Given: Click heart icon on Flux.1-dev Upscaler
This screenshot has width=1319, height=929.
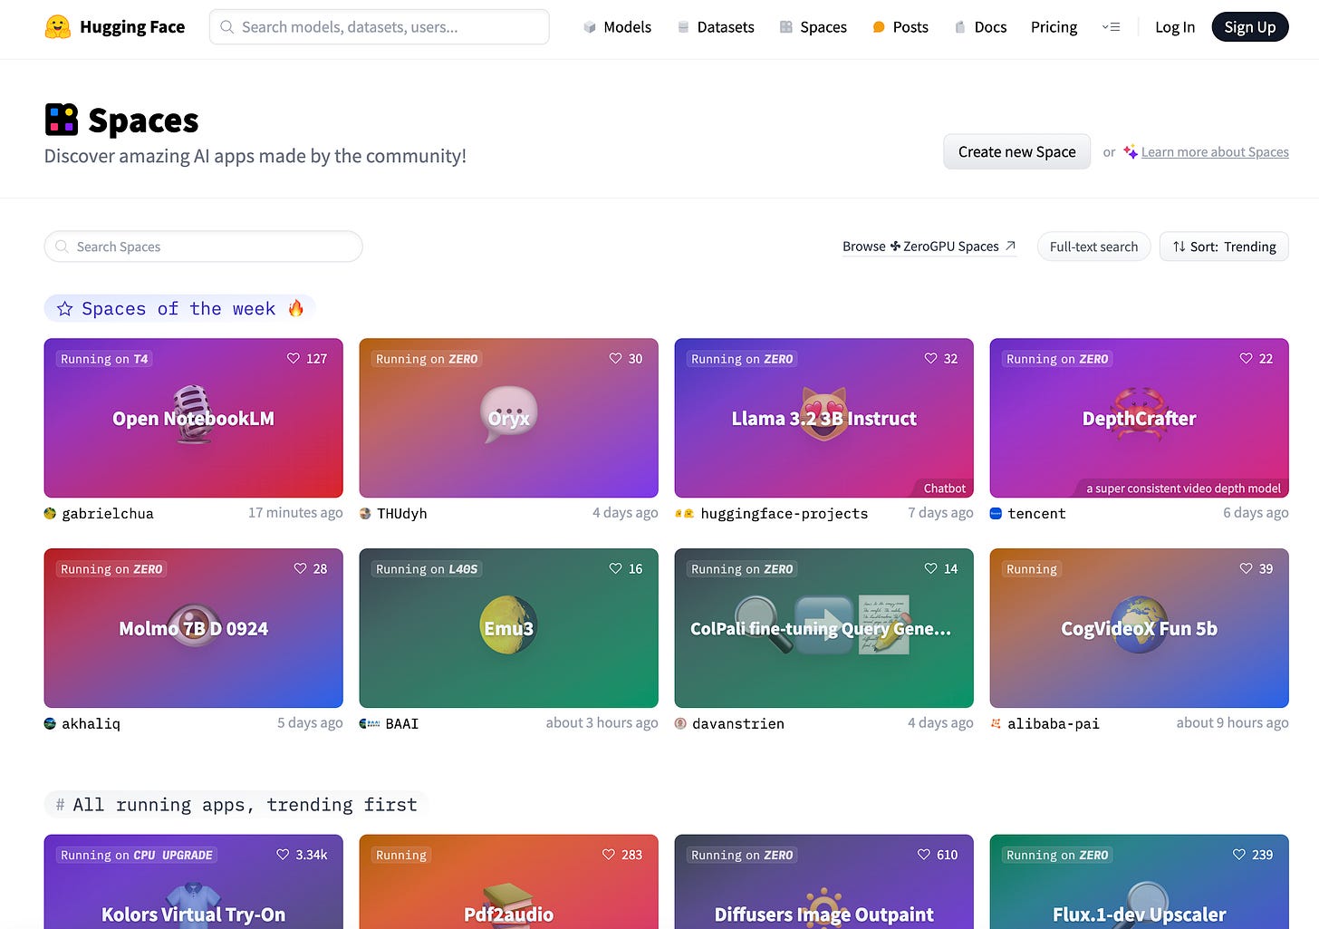Looking at the screenshot, I should [x=1239, y=855].
